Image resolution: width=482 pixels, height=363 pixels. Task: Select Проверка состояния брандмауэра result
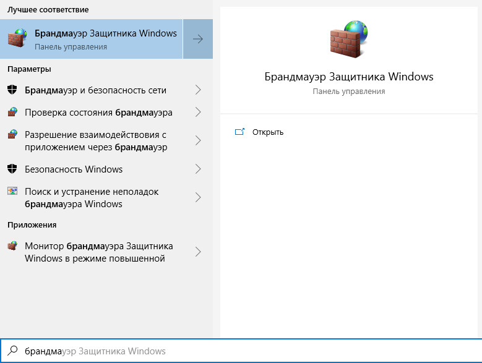[x=98, y=113]
